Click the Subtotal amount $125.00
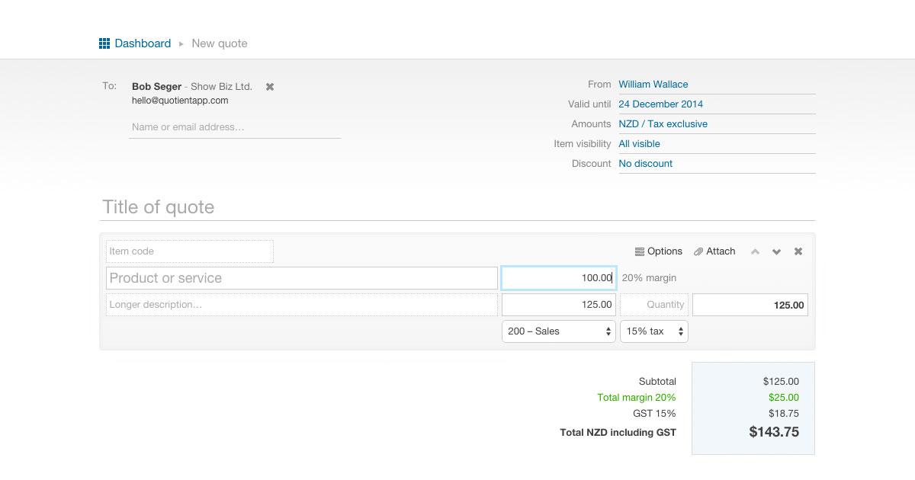The width and height of the screenshot is (915, 480). click(781, 382)
